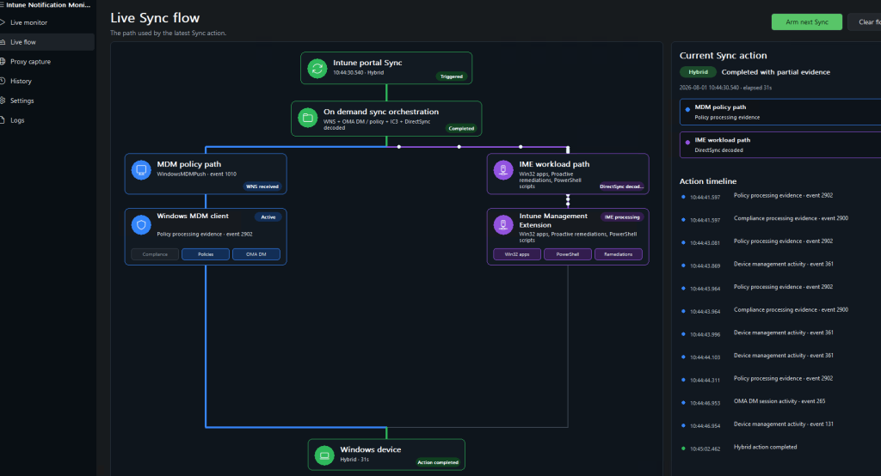The image size is (881, 476).
Task: Open the MDM policy path card in side panel
Action: tap(780, 112)
